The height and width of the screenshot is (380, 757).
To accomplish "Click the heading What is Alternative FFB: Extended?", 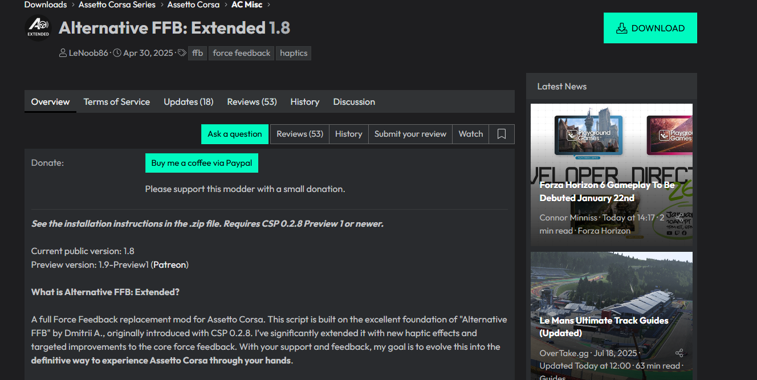I will (105, 292).
